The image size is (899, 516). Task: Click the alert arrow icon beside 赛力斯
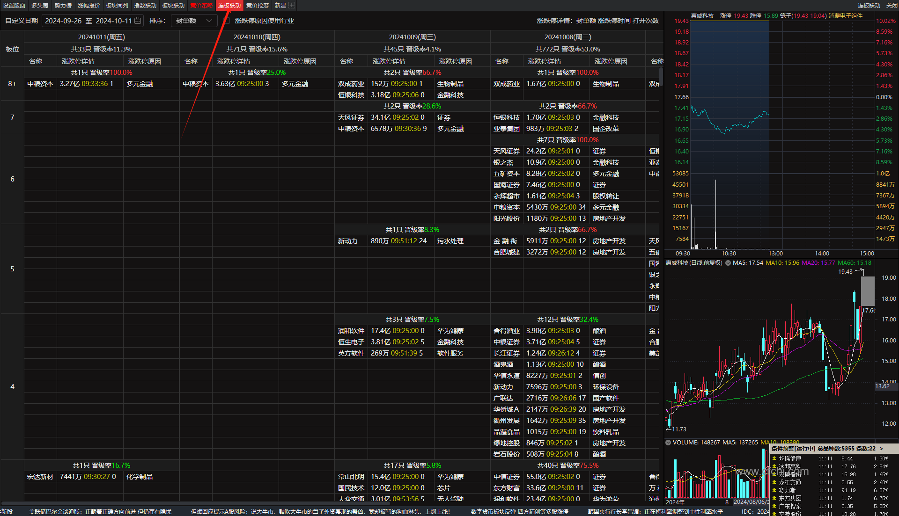[x=774, y=490]
